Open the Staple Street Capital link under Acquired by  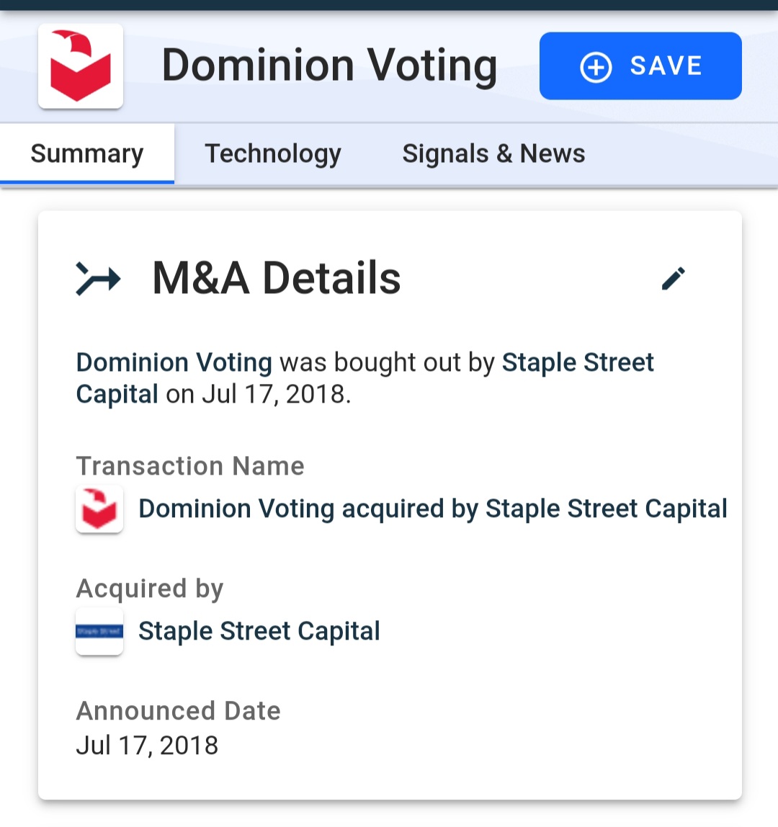tap(259, 631)
